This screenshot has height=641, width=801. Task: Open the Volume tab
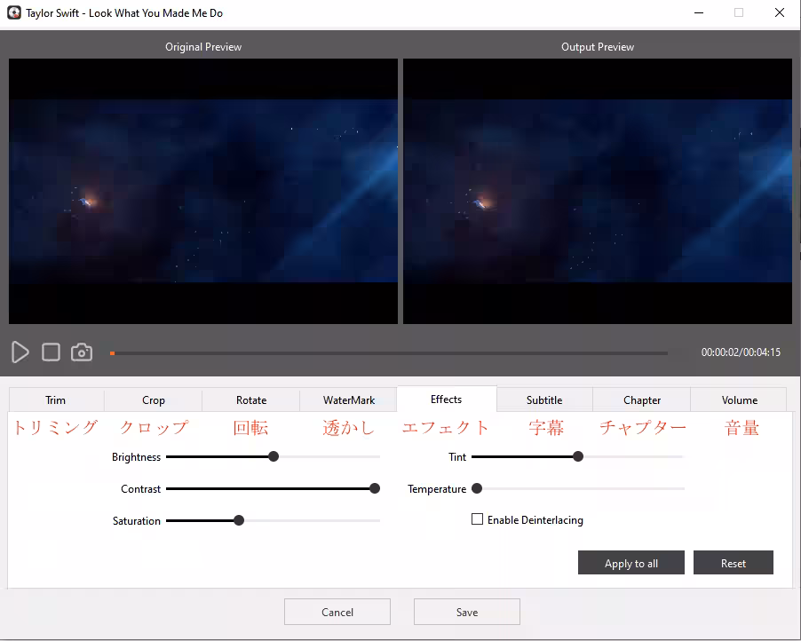pyautogui.click(x=740, y=400)
